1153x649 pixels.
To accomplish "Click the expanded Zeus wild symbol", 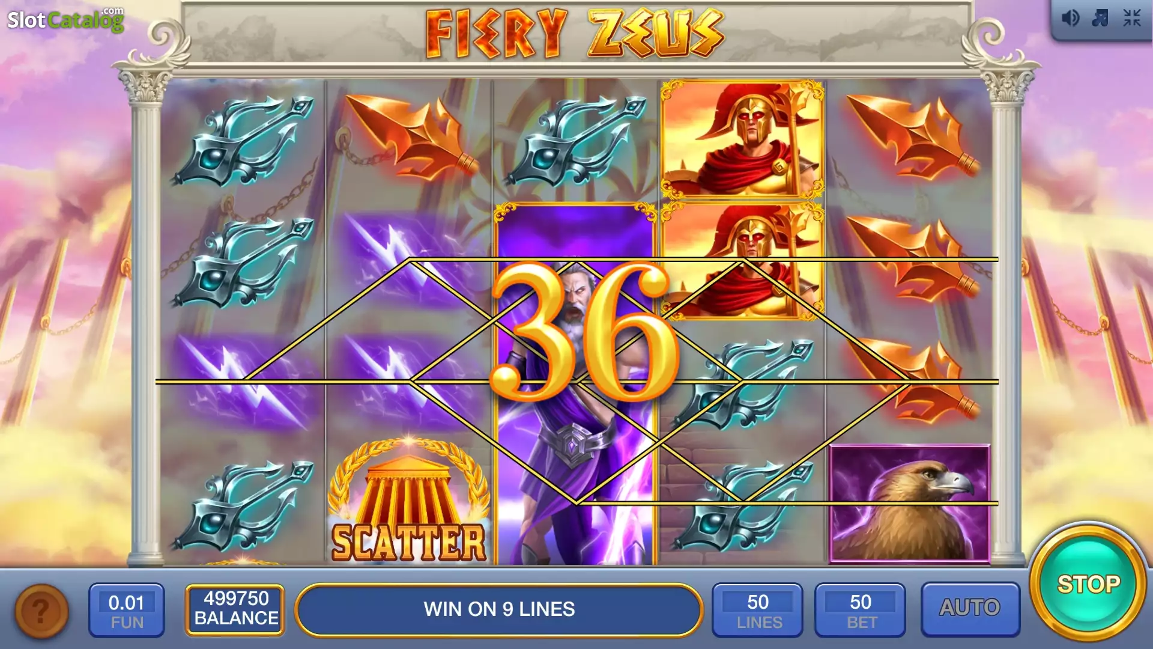I will tap(575, 384).
